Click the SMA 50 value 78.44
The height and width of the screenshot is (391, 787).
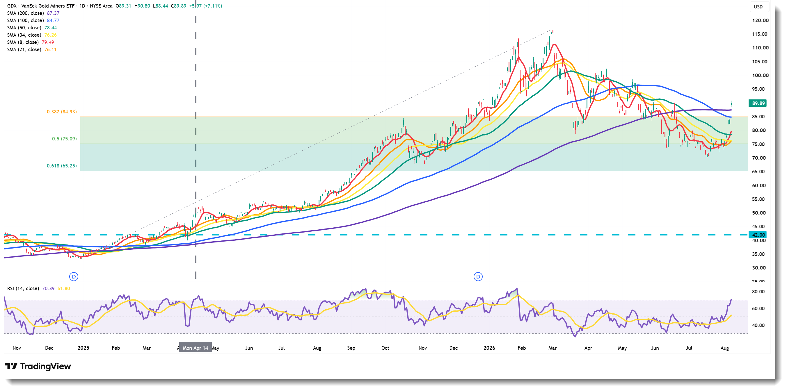point(50,28)
